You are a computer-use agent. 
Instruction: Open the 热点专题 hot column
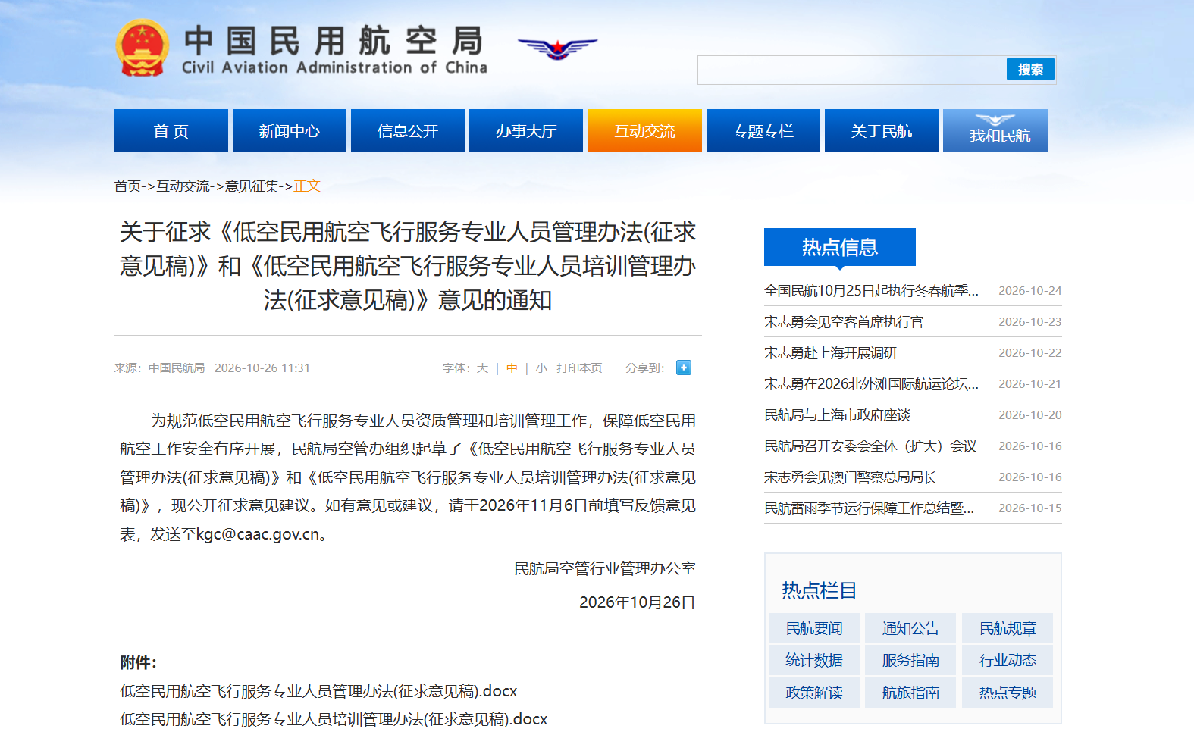(x=1008, y=693)
